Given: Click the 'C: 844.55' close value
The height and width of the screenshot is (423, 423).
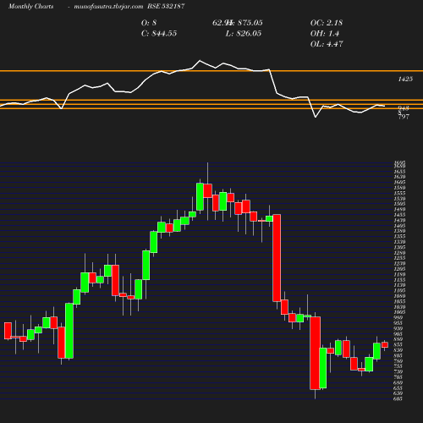Looking at the screenshot, I should [x=159, y=34].
